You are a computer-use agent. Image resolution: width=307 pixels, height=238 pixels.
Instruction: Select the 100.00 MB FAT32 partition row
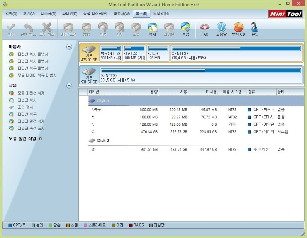click(x=196, y=117)
